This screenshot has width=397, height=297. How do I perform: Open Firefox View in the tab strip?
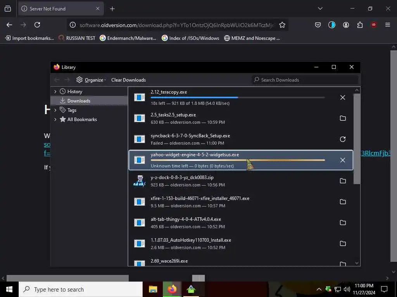point(8,9)
